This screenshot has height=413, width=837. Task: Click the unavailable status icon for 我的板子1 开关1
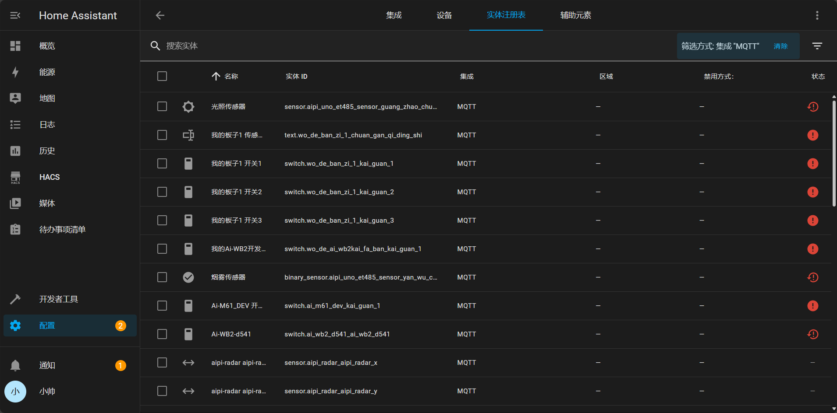[813, 164]
